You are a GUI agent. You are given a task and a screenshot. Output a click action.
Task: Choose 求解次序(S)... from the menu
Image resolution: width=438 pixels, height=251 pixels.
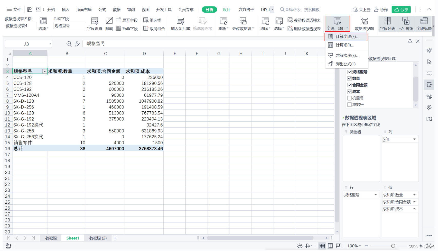[x=346, y=56]
